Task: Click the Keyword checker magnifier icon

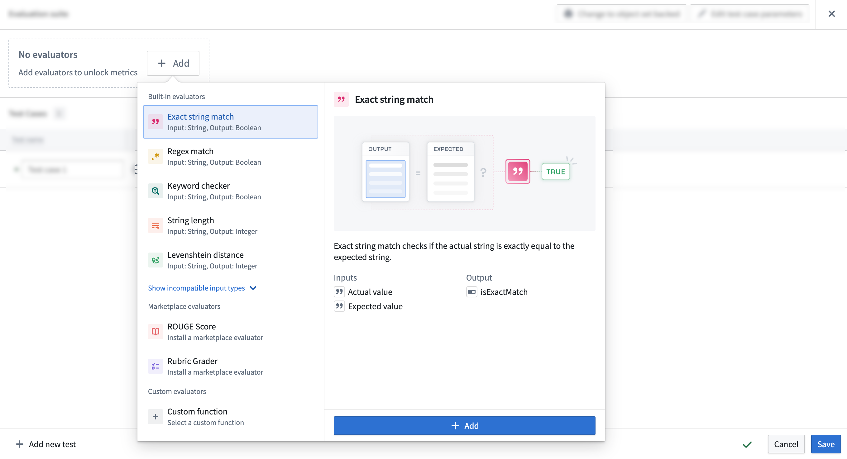Action: pyautogui.click(x=155, y=191)
